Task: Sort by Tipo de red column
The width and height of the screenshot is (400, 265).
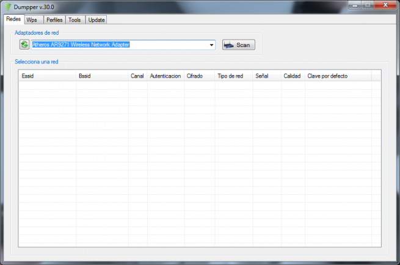Action: 233,76
